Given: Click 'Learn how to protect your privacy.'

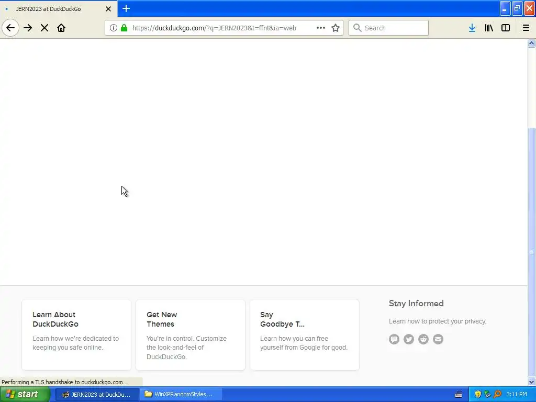Looking at the screenshot, I should click(437, 321).
